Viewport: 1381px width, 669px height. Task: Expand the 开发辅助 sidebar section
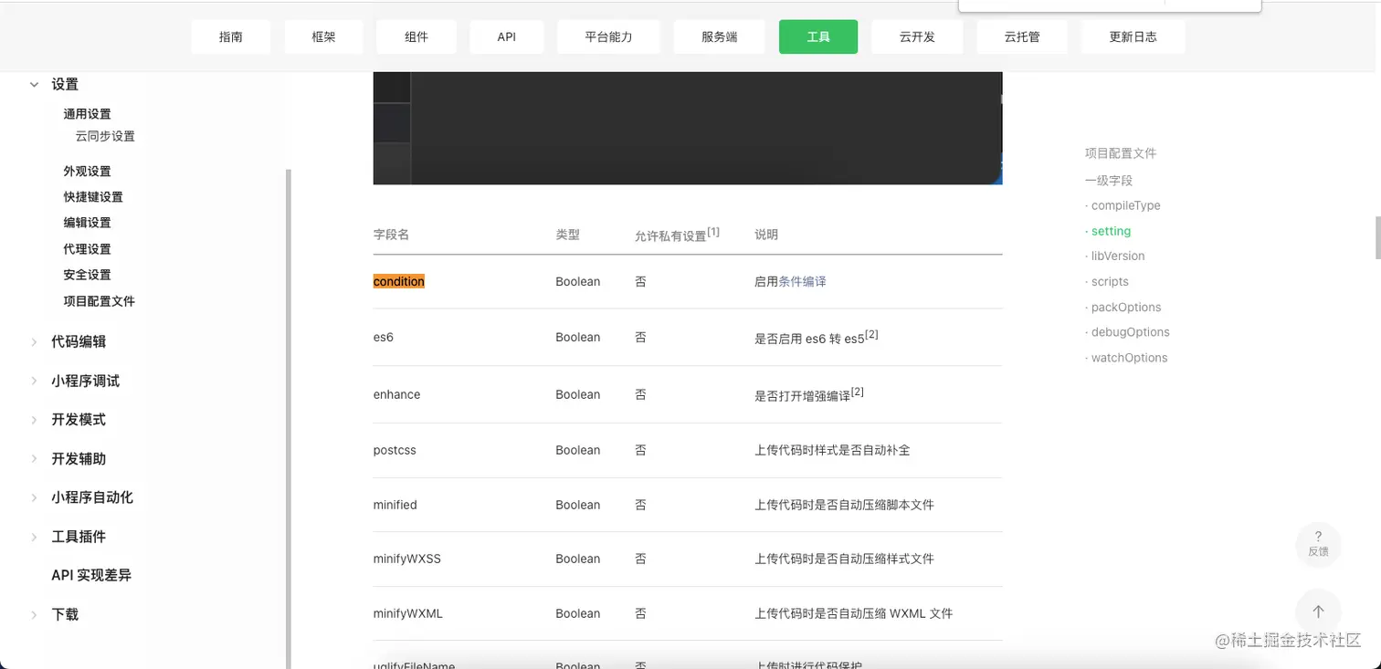[x=78, y=458]
